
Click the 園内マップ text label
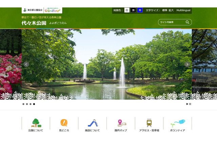coord(121,130)
